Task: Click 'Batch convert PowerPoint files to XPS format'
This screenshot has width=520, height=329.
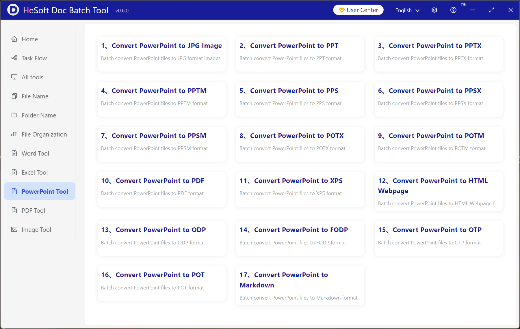Action: pyautogui.click(x=291, y=193)
